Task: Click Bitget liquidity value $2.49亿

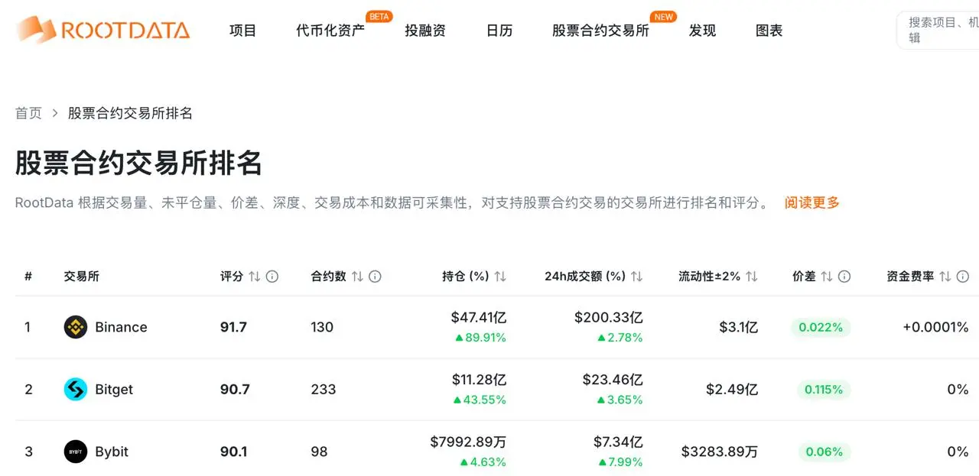Action: coord(732,390)
